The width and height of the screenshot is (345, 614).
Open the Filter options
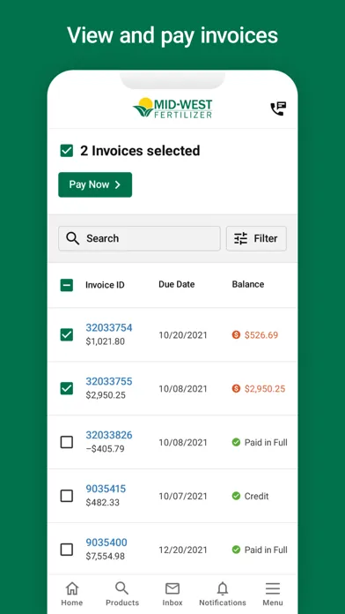(x=256, y=238)
